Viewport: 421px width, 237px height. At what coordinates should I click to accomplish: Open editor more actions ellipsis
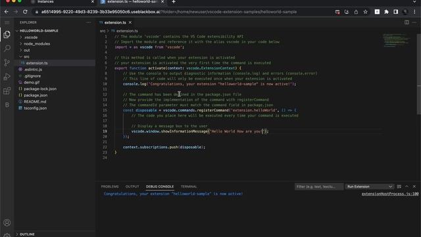414,22
